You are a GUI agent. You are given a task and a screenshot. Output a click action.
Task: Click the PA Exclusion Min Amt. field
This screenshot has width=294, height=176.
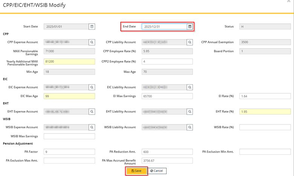265,152
